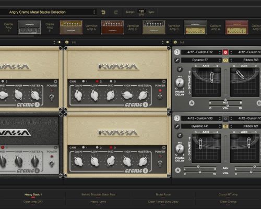Click the undo arrow icon
This screenshot has height=209, width=261.
pyautogui.click(x=103, y=12)
